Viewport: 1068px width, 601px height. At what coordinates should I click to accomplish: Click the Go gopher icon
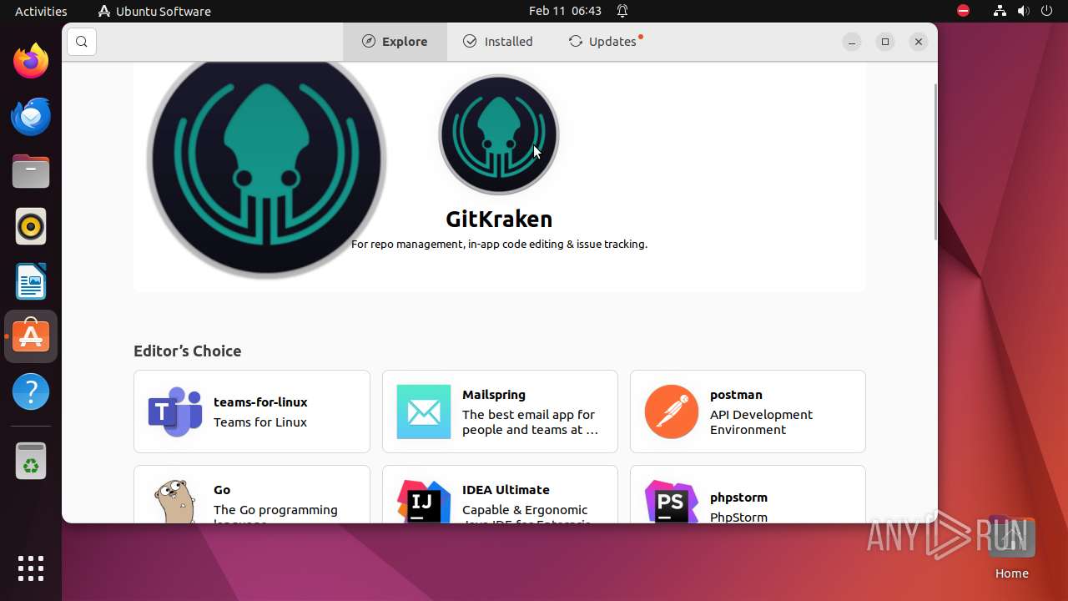click(x=175, y=501)
